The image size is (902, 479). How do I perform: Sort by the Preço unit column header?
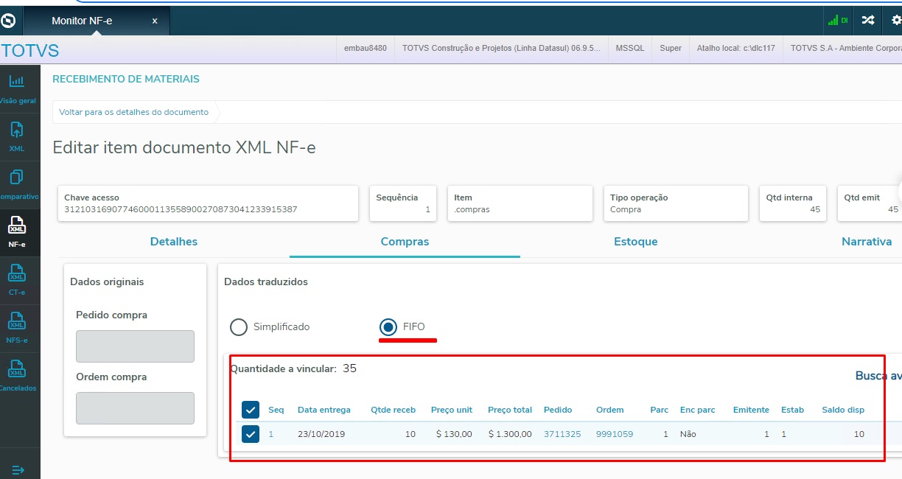click(452, 410)
